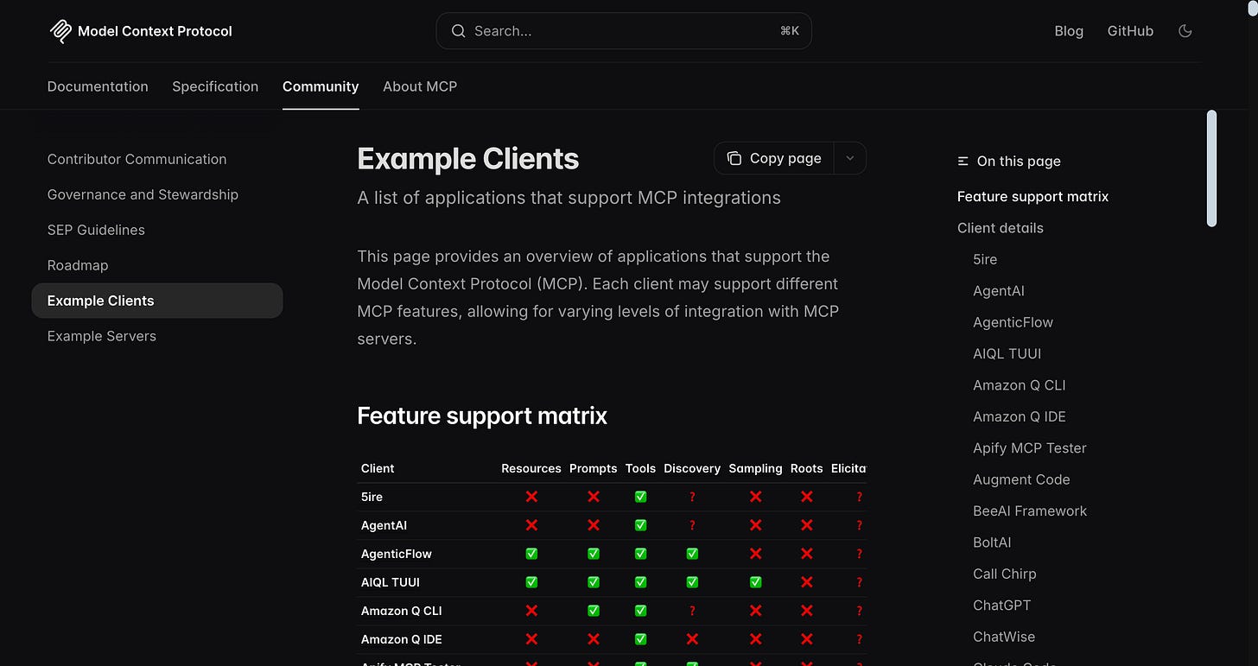Click the AgentAI client name in table
This screenshot has width=1258, height=666.
pyautogui.click(x=384, y=525)
